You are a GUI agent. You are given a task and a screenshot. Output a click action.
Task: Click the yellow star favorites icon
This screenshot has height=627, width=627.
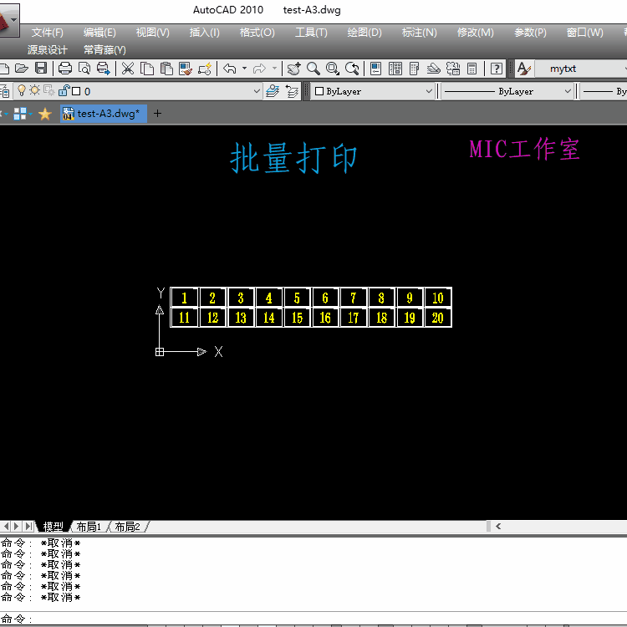[45, 114]
